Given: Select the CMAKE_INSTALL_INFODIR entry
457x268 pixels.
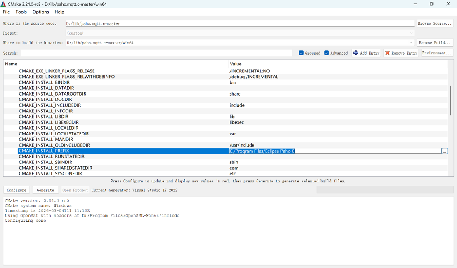Looking at the screenshot, I should [46, 111].
